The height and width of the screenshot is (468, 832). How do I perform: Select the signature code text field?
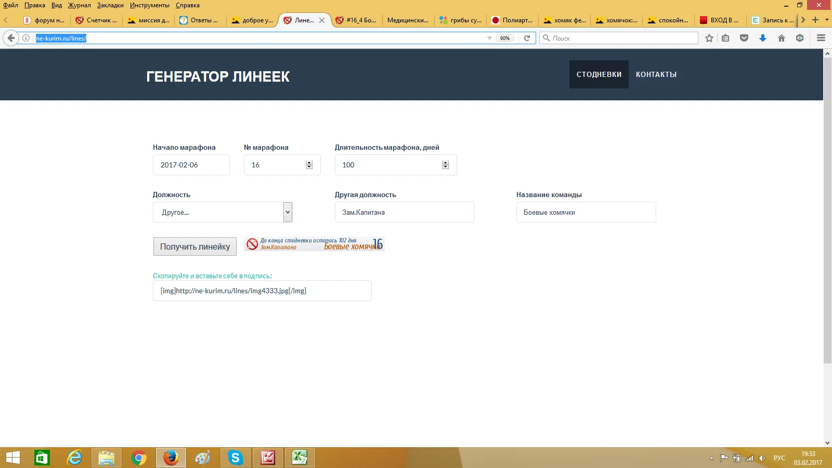[262, 291]
